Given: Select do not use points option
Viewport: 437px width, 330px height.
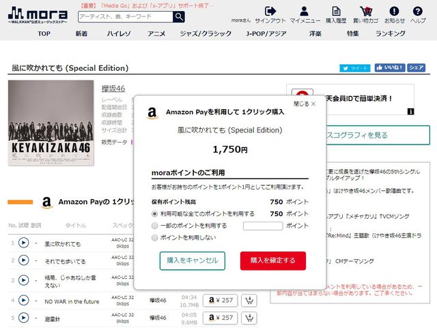Looking at the screenshot, I should 155,237.
